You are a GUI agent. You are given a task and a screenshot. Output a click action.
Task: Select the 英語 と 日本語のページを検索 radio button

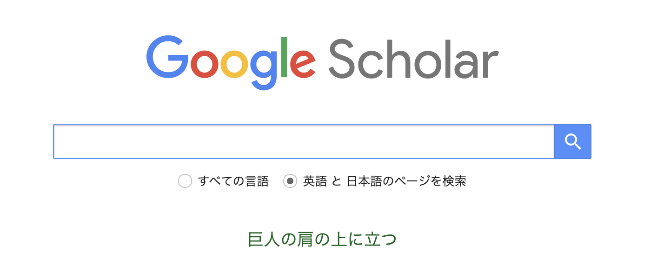(x=290, y=181)
